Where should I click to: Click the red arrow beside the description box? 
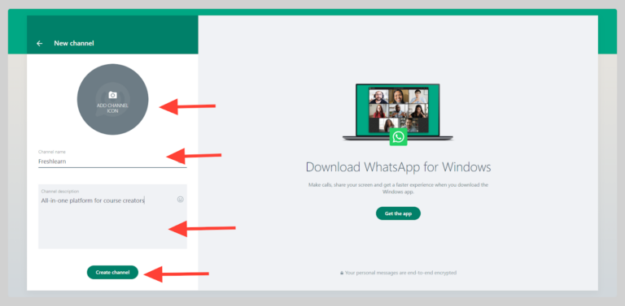202,229
